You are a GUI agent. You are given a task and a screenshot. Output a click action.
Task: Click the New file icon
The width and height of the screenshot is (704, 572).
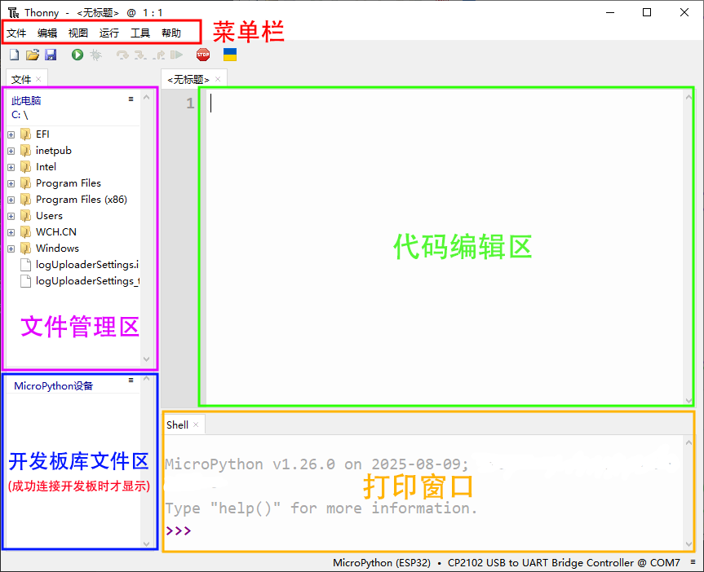pyautogui.click(x=15, y=55)
